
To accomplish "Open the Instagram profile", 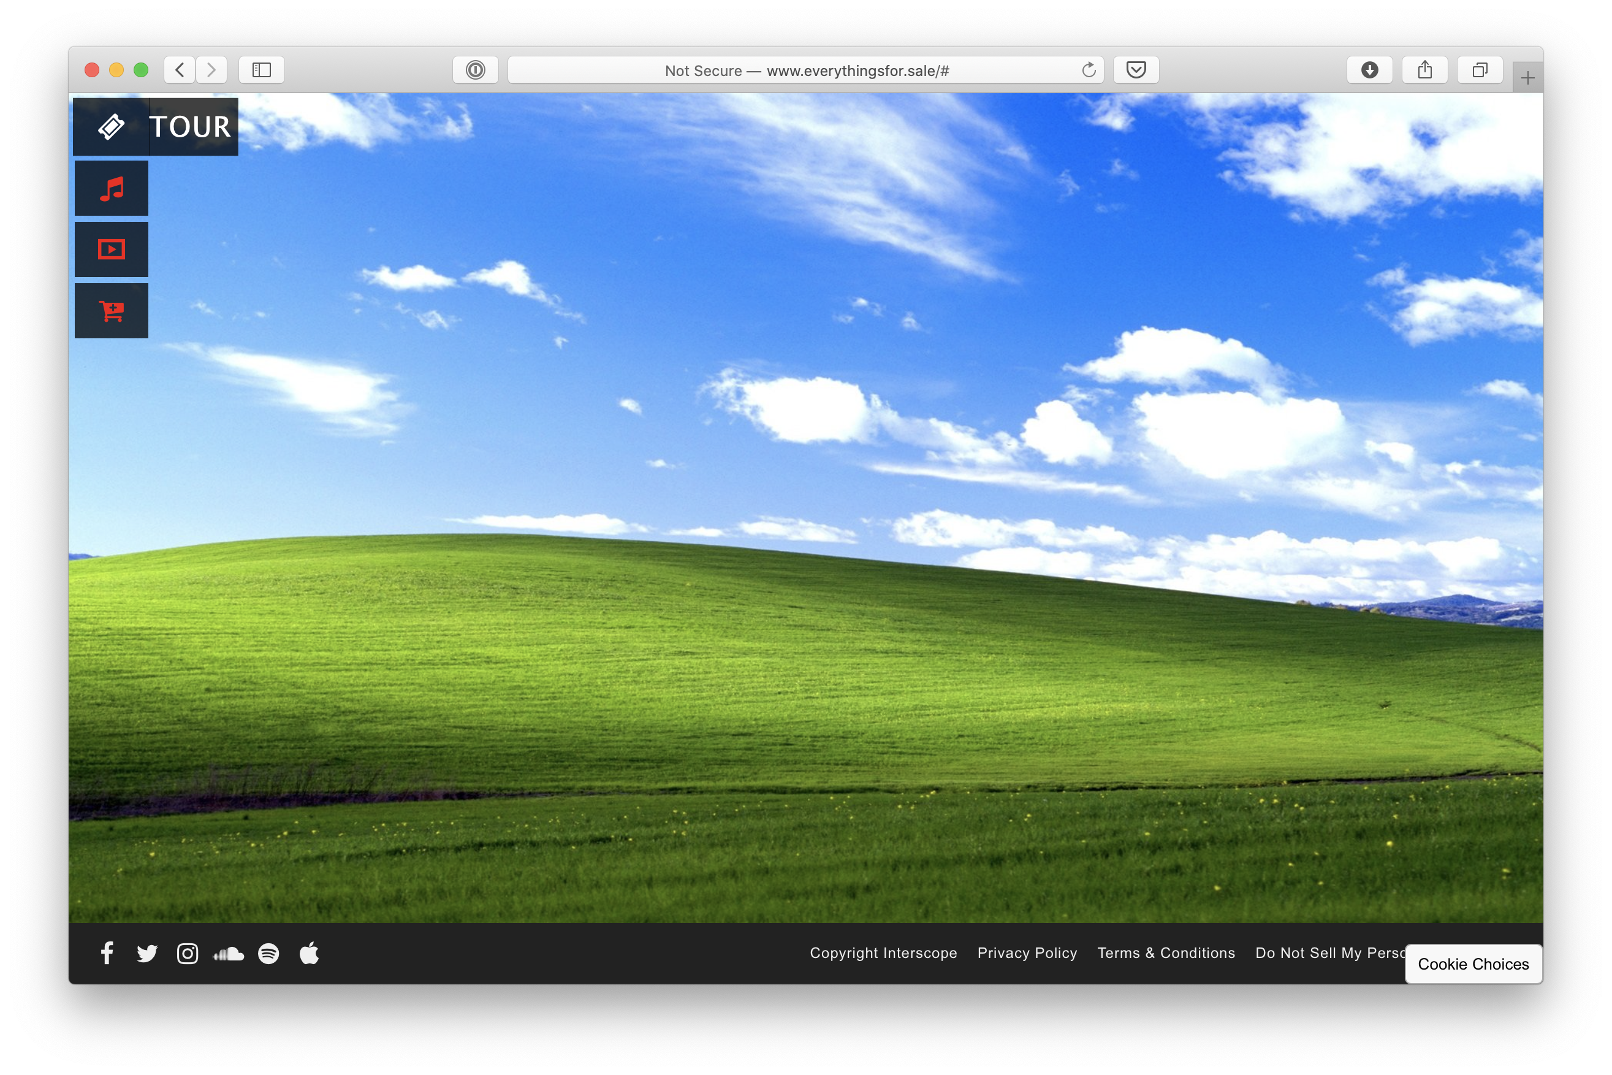I will pyautogui.click(x=187, y=954).
